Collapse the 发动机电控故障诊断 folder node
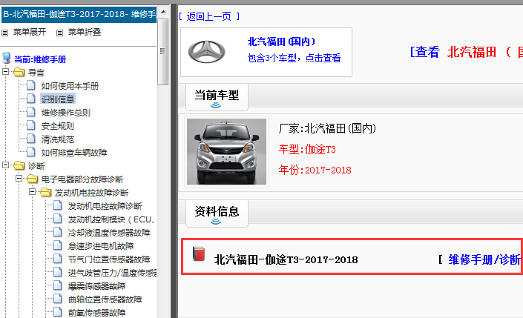This screenshot has height=318, width=523. point(33,192)
